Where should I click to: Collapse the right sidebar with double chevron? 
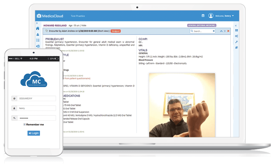tap(236, 25)
